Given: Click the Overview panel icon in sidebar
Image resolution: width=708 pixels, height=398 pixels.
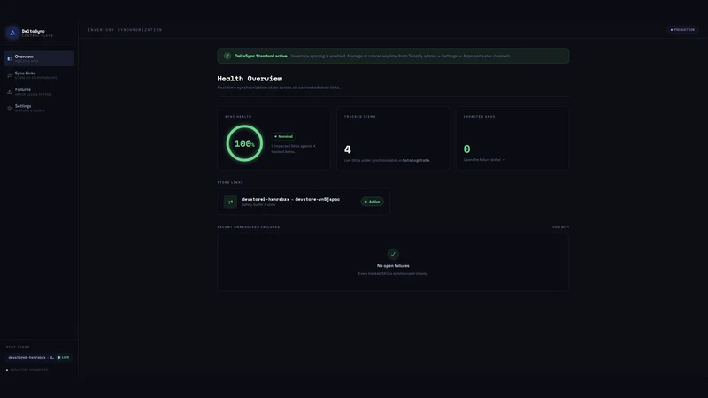Looking at the screenshot, I should click(x=9, y=58).
